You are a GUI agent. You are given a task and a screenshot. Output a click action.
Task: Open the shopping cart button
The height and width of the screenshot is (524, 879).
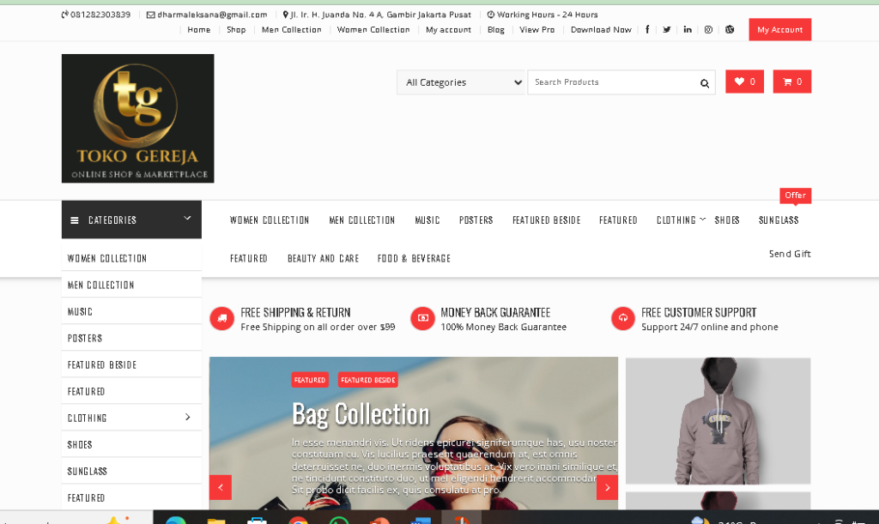point(791,81)
